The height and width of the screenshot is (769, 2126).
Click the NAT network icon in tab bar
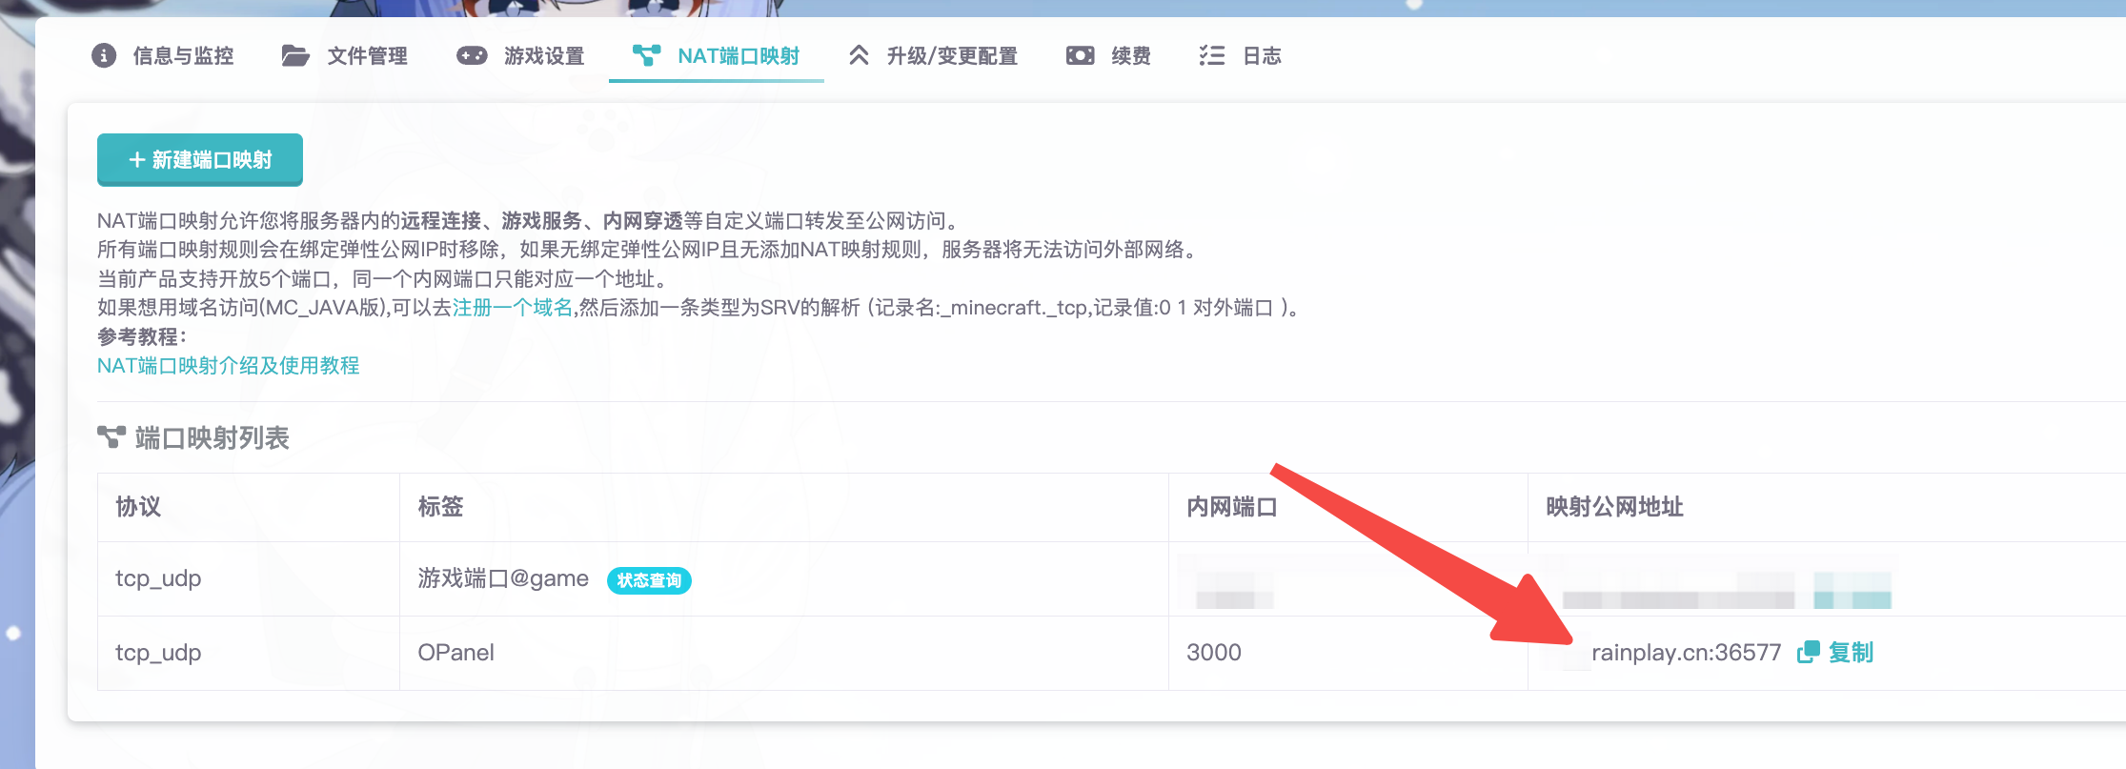click(646, 55)
